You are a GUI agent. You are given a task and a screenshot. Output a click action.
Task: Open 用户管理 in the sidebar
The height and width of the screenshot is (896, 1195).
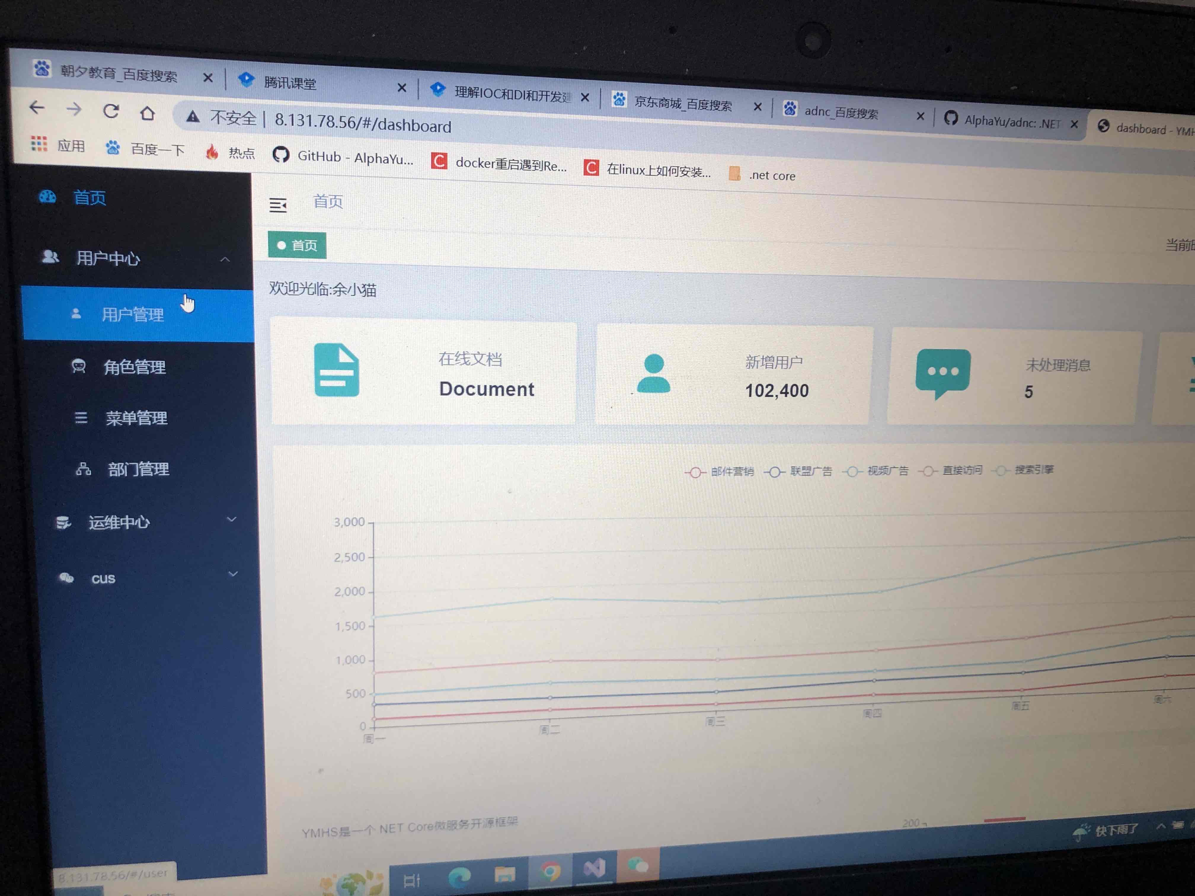pos(138,314)
